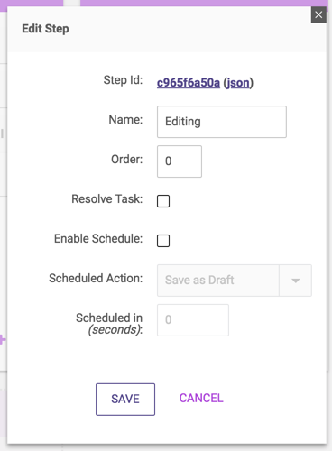This screenshot has height=451, width=332.
Task: Close the Edit Step dialog with X
Action: [318, 14]
